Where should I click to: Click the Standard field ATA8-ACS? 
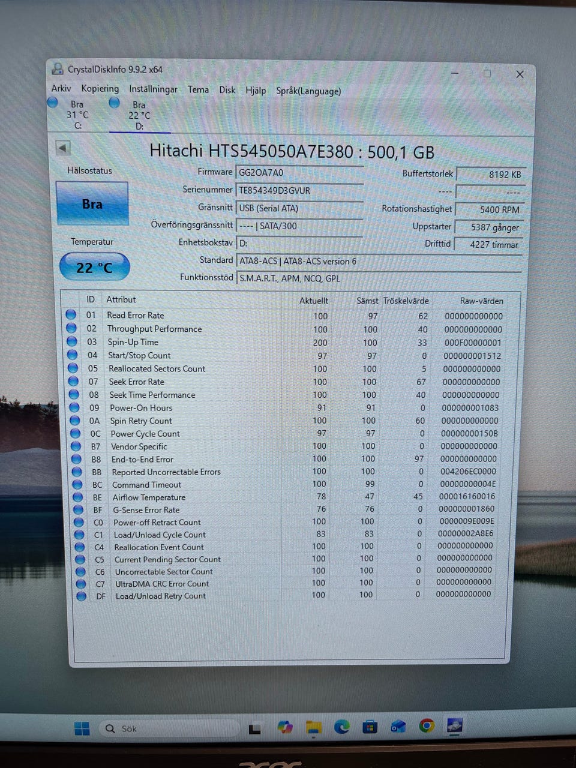click(379, 262)
